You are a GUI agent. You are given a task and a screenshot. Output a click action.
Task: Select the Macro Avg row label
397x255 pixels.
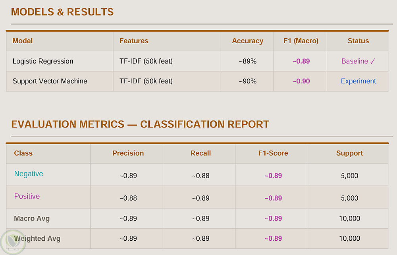(32, 218)
